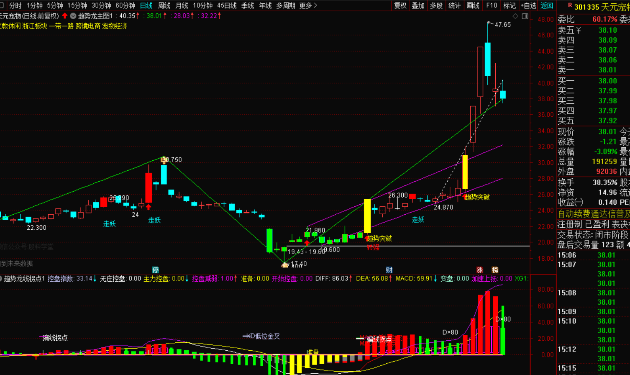Toggle the 叠加 overlay option
Viewport: 630px width, 375px height.
click(x=418, y=5)
